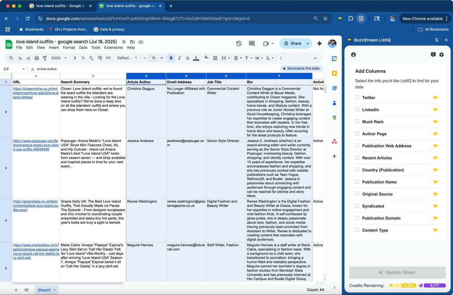The width and height of the screenshot is (453, 295).
Task: Open Google Contacts side panel icon
Action: (334, 103)
